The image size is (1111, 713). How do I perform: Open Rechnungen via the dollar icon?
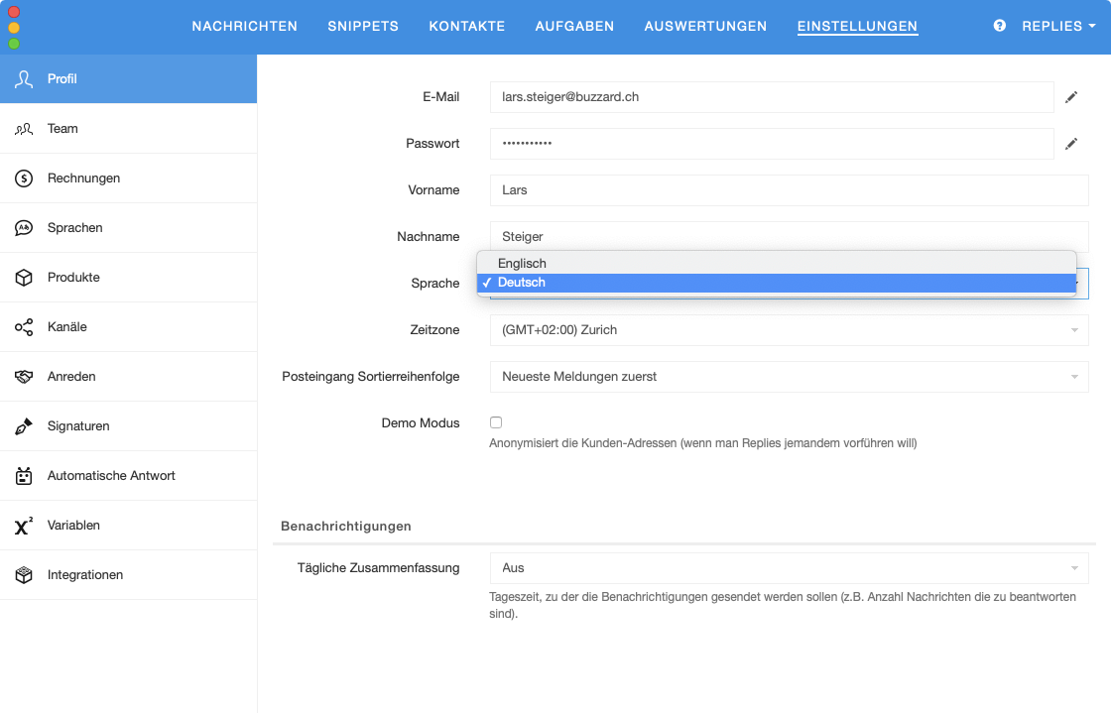[24, 178]
